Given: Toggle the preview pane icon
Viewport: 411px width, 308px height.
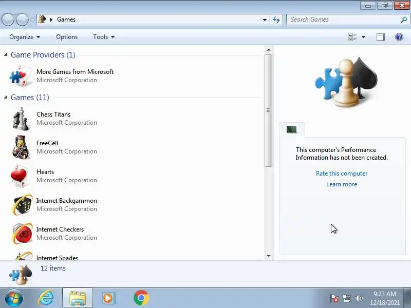Looking at the screenshot, I should 381,37.
